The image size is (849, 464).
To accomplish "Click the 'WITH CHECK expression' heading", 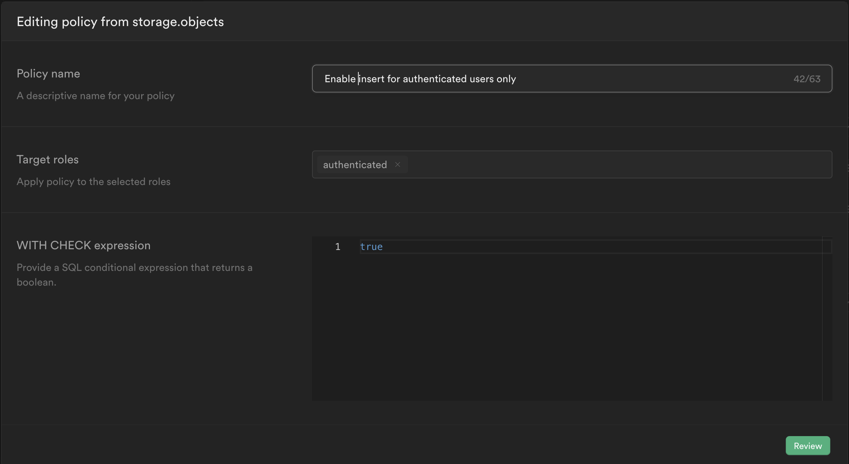I will coord(83,245).
